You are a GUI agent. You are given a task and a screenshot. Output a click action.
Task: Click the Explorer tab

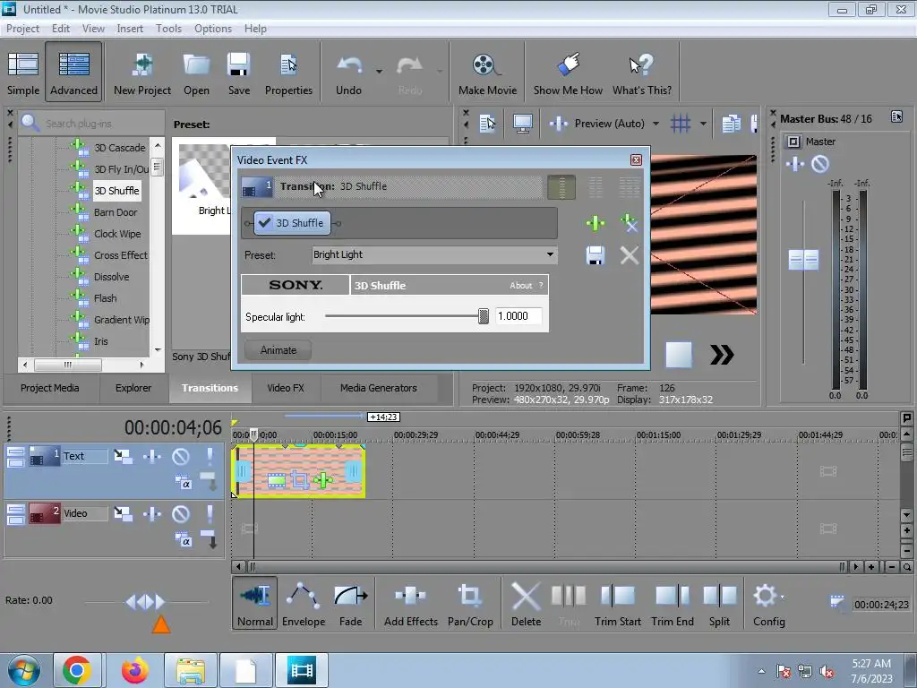tap(133, 388)
